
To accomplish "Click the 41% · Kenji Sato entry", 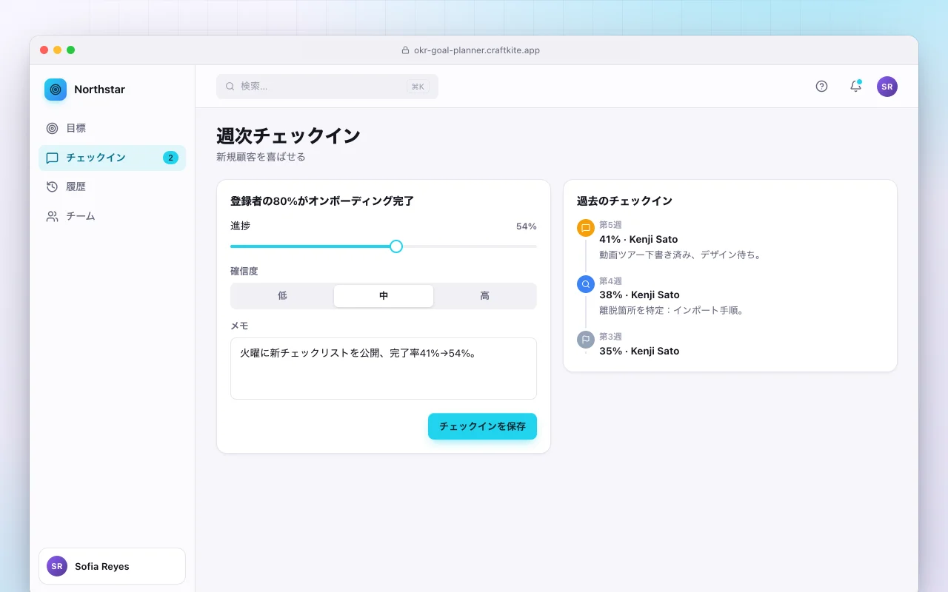I will pyautogui.click(x=638, y=240).
